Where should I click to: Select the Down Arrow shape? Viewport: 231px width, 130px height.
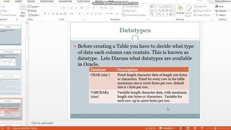pos(167,10)
